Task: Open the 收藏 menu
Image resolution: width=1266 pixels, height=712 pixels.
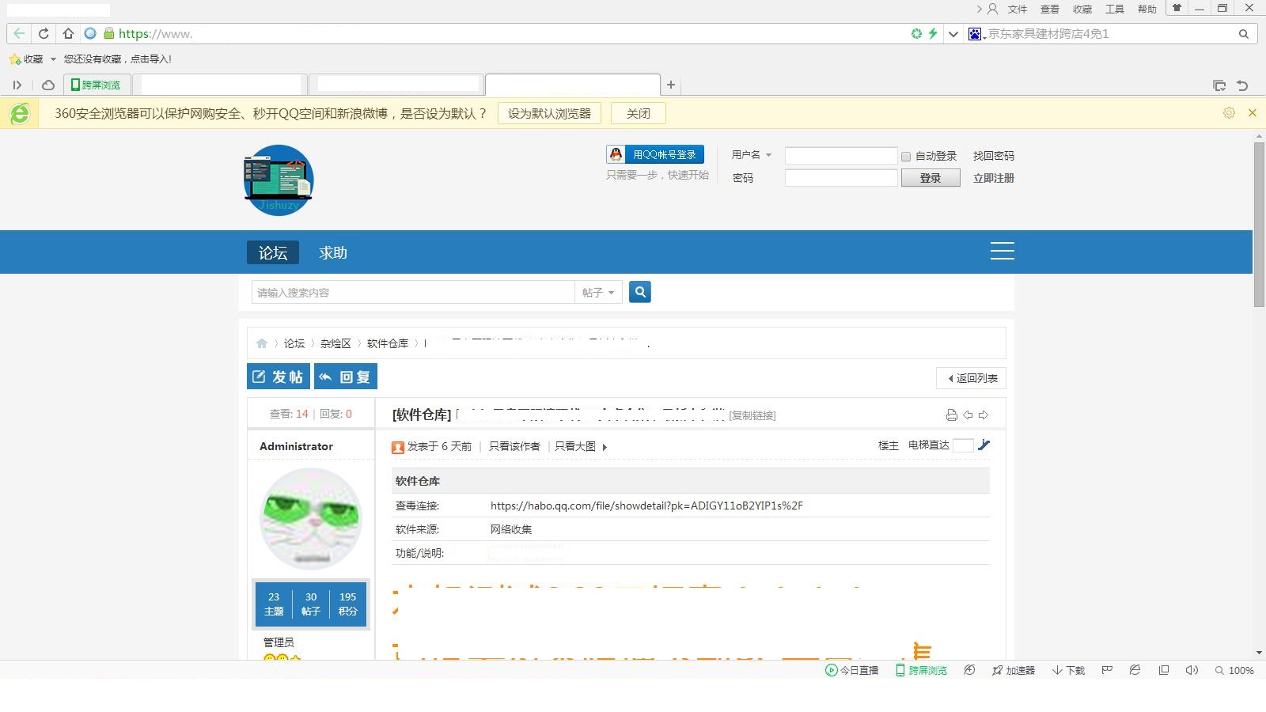Action: 1082,9
